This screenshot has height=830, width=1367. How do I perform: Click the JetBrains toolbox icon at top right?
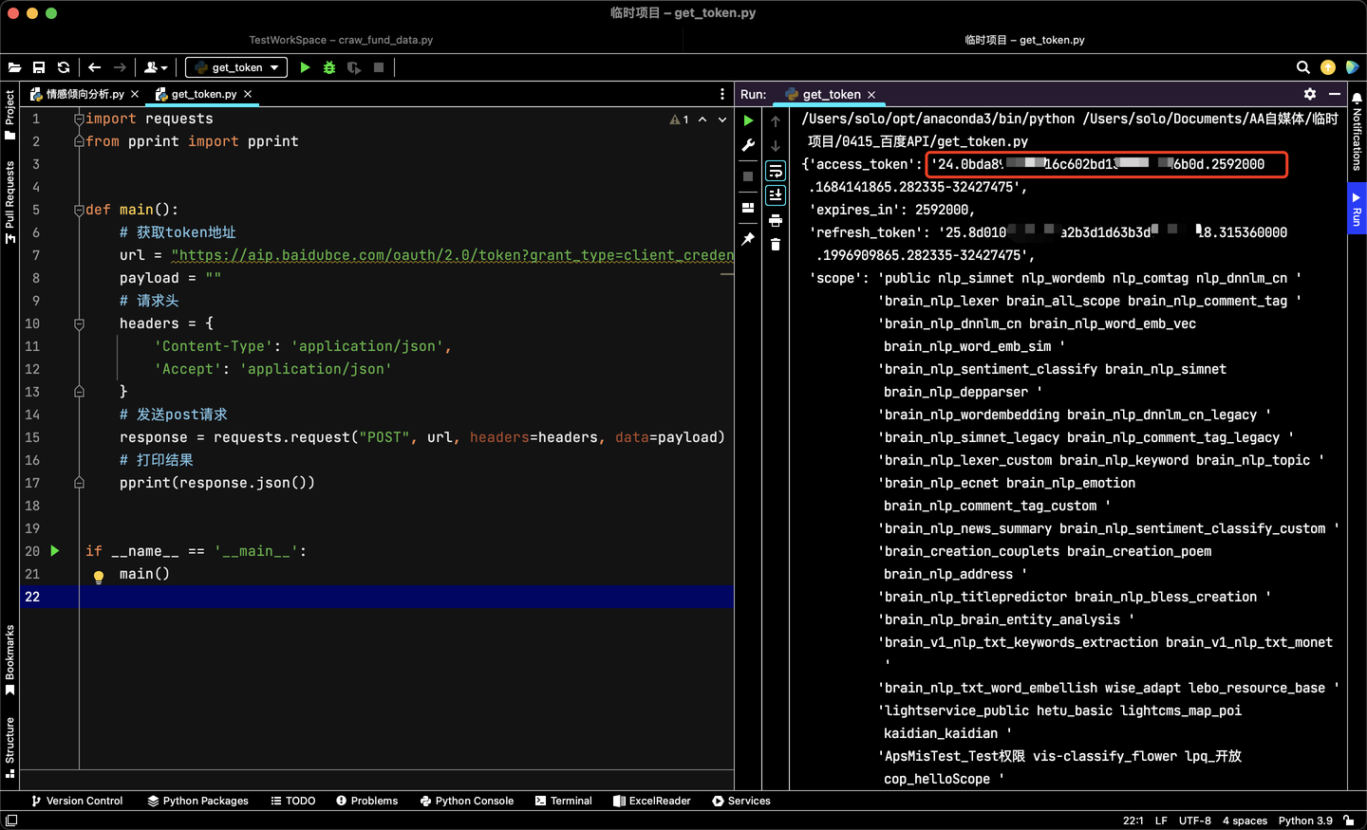[x=1353, y=67]
